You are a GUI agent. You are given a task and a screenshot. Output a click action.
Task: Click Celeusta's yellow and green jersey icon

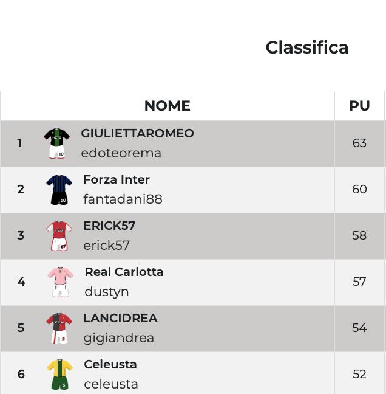tap(60, 374)
